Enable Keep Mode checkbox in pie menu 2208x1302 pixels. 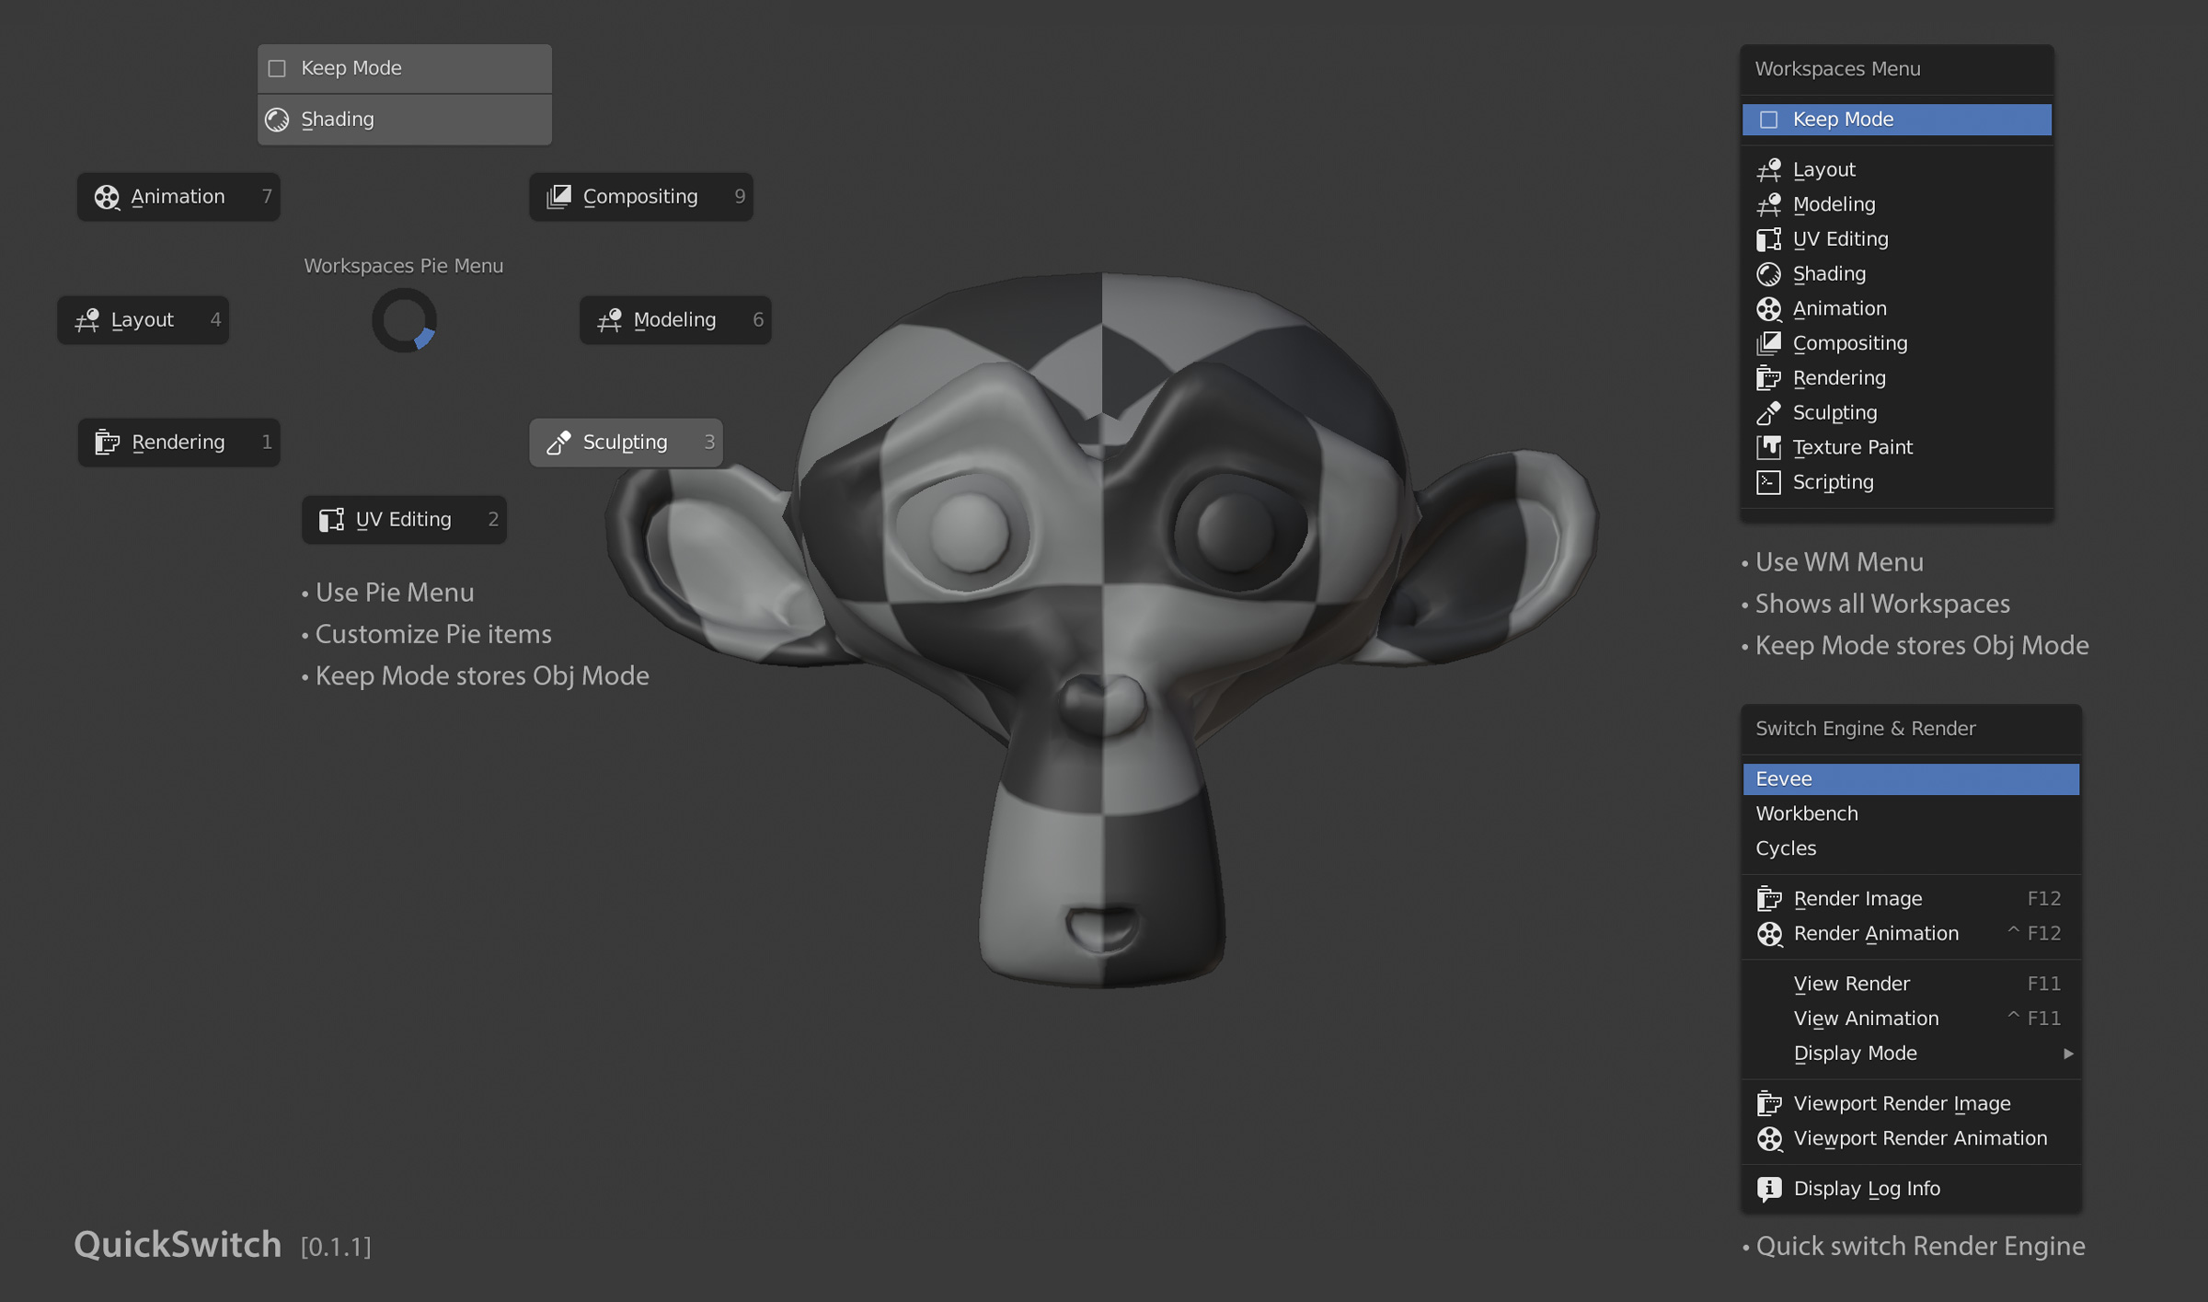(277, 69)
